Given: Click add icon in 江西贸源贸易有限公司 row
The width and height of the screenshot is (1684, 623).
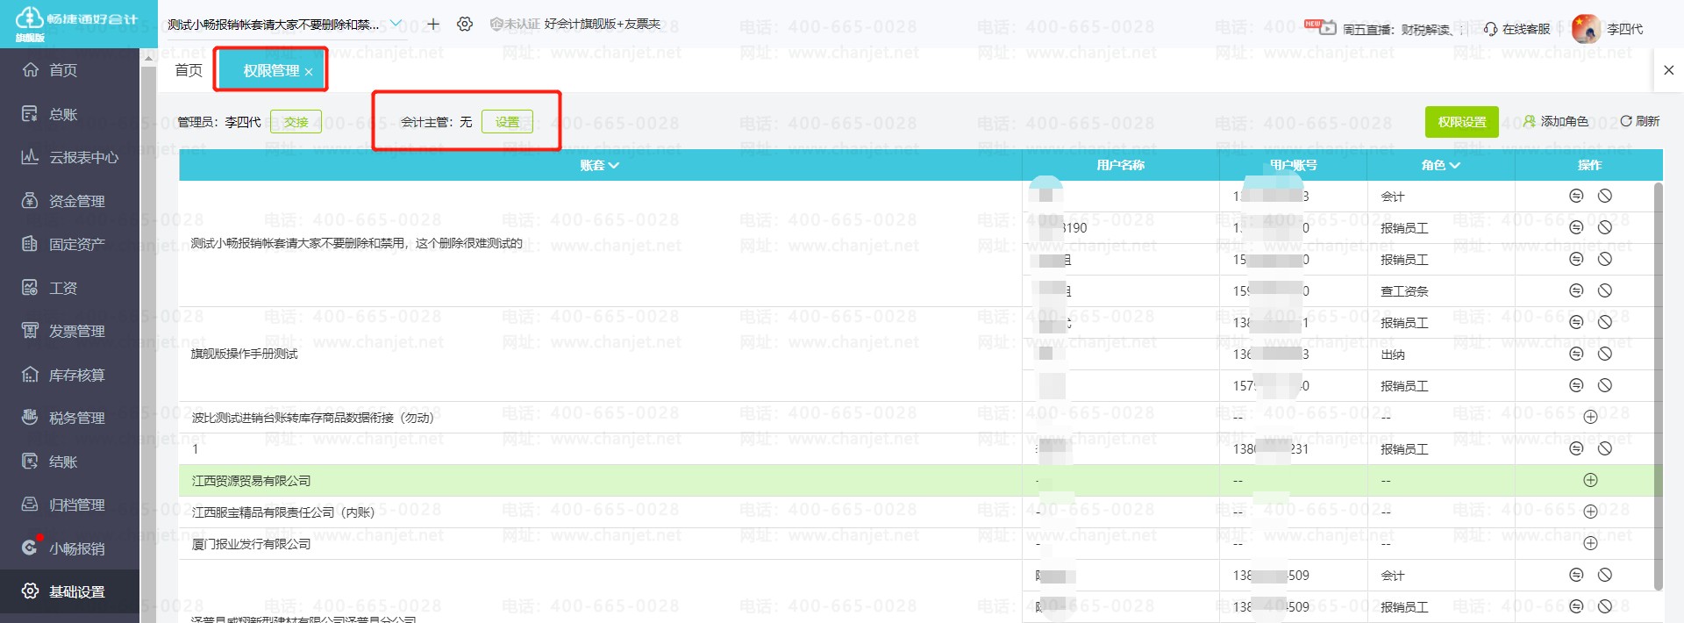Looking at the screenshot, I should (1589, 480).
